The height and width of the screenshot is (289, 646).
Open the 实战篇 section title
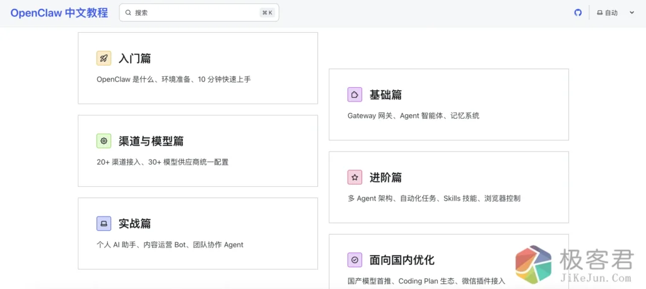tap(134, 223)
